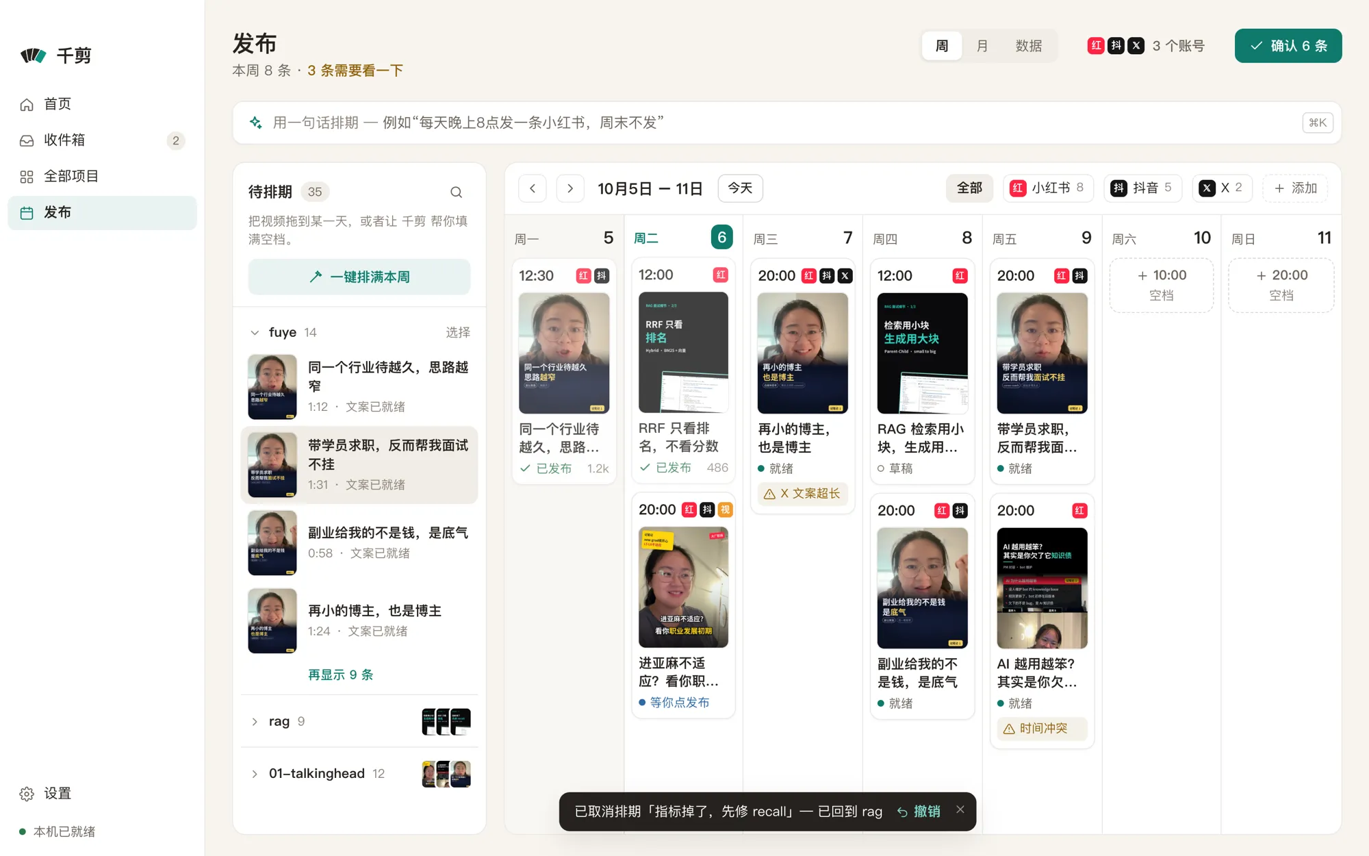
Task: Click 撤销 in the toast
Action: point(919,812)
